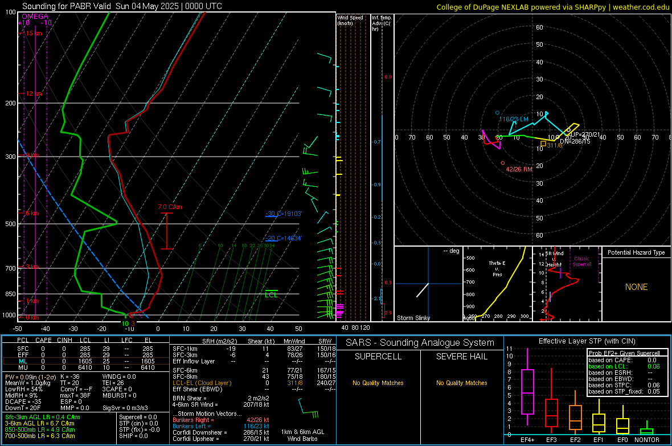This screenshot has height=446, width=672.
Task: Click the SRH (m2/s2) column header
Action: (x=219, y=341)
